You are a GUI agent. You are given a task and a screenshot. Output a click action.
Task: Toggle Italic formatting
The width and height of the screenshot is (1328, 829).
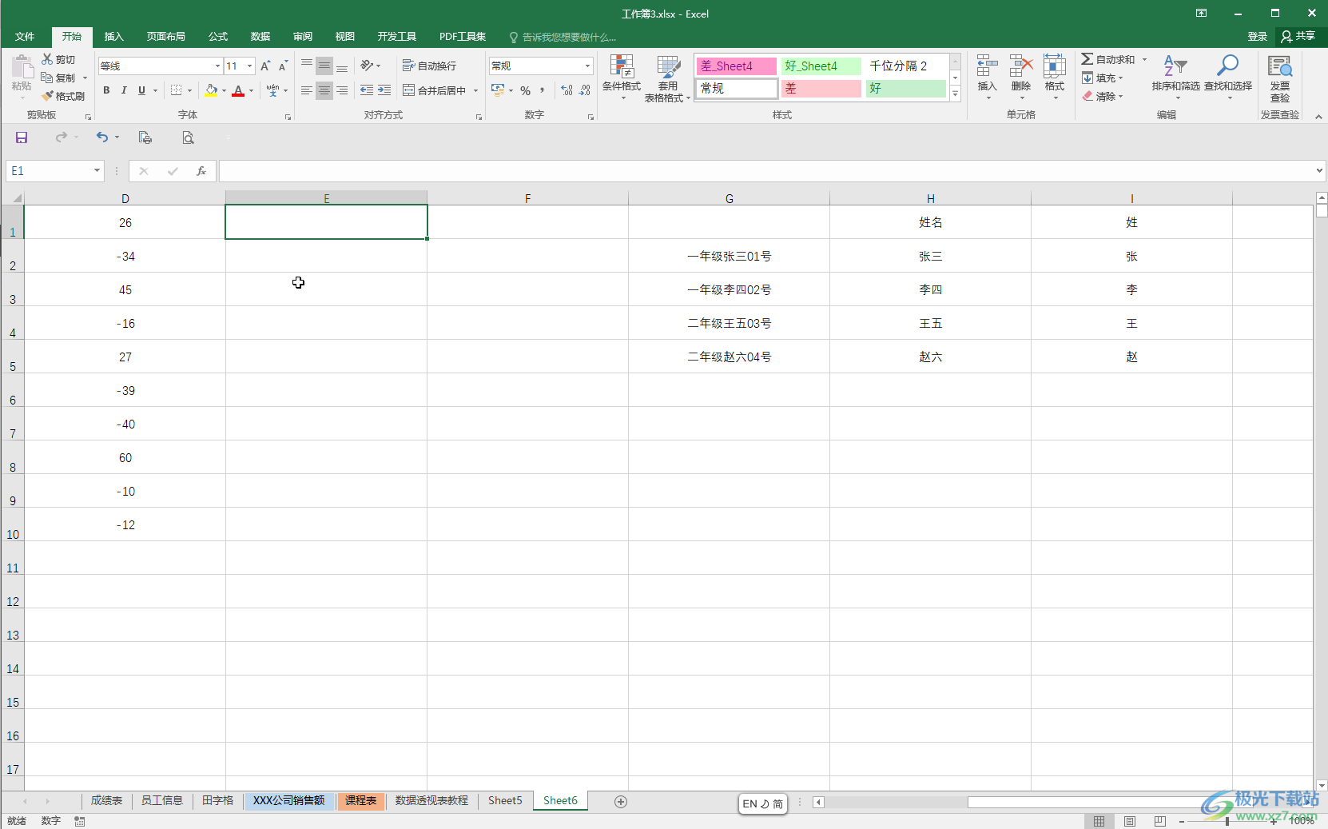[x=124, y=90]
